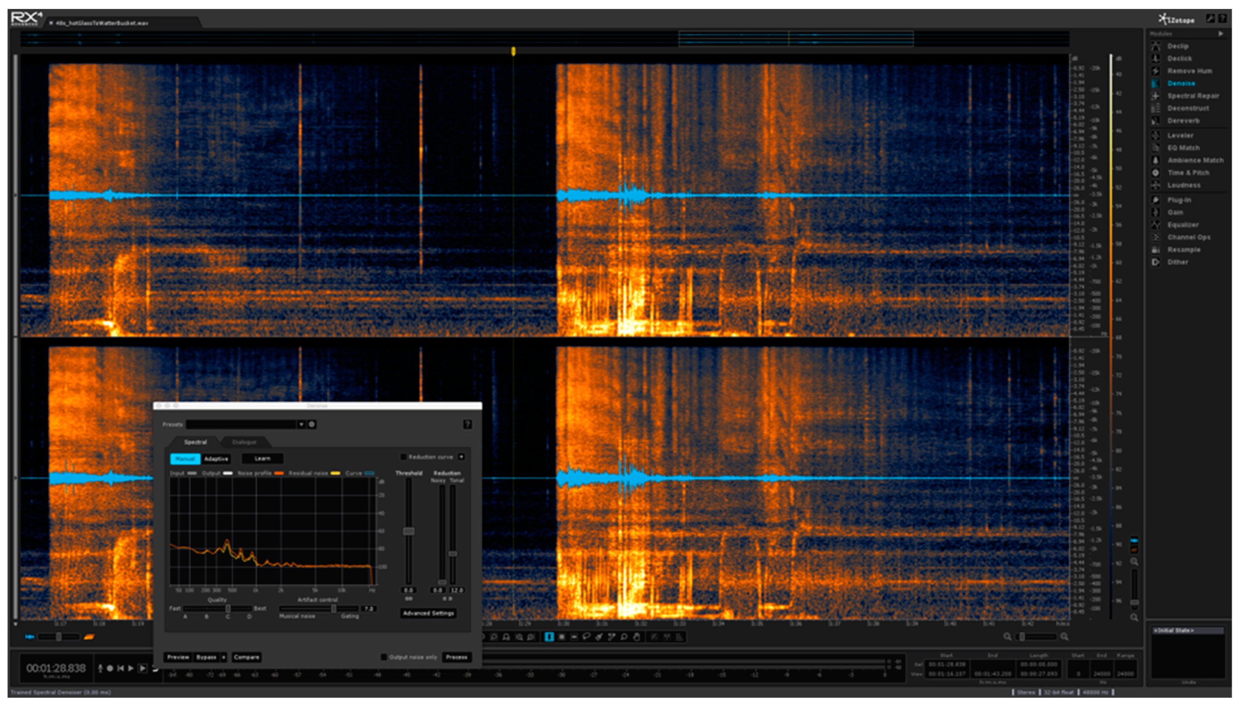Screen dimensions: 1240x707
Task: Expand the Reduction curve options arrow
Action: pos(461,457)
